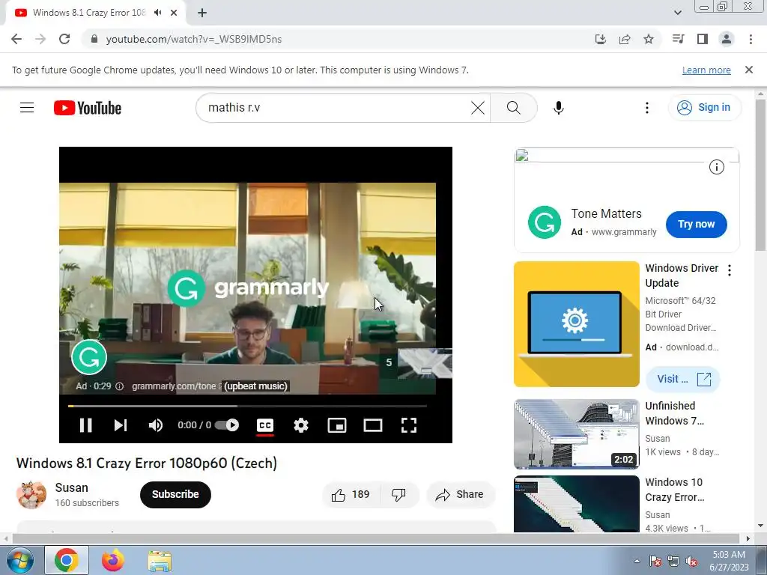Open the Windows Start menu
Screen dimensions: 767x575
[x=19, y=560]
